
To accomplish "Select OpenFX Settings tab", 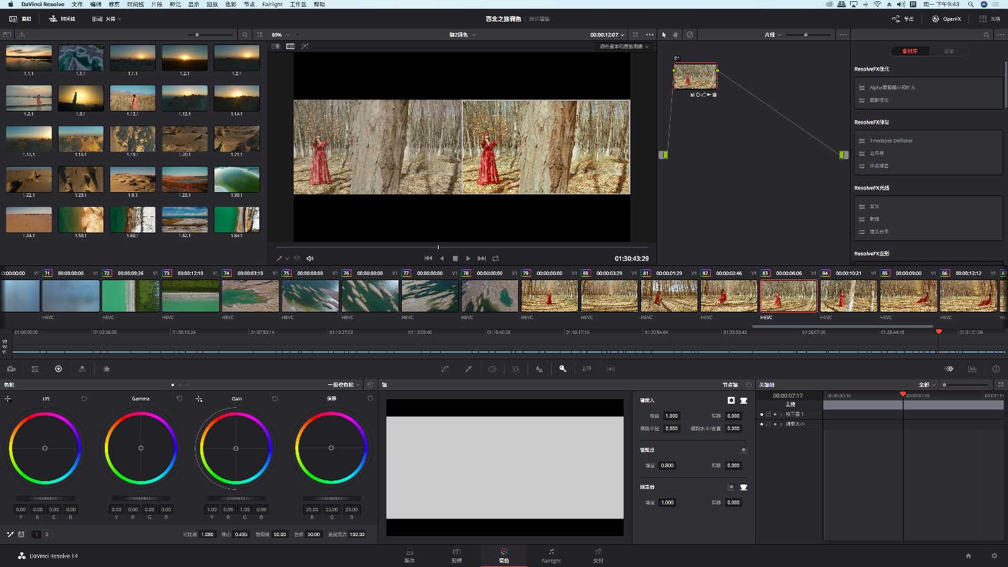I will point(949,51).
